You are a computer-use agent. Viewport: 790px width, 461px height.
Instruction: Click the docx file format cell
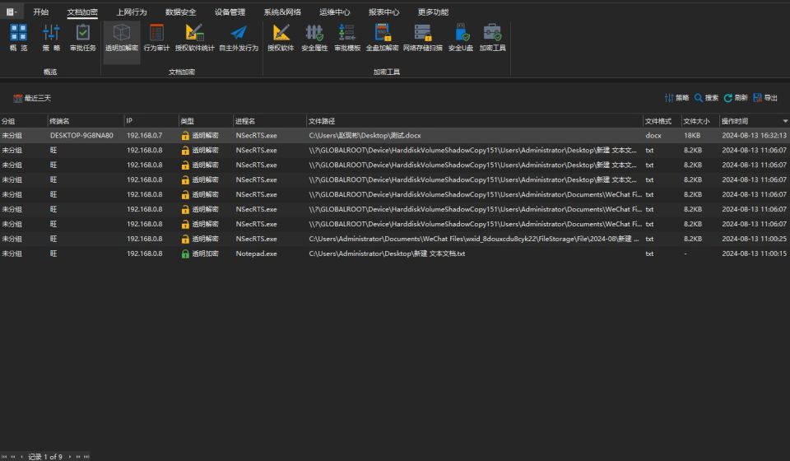(653, 136)
